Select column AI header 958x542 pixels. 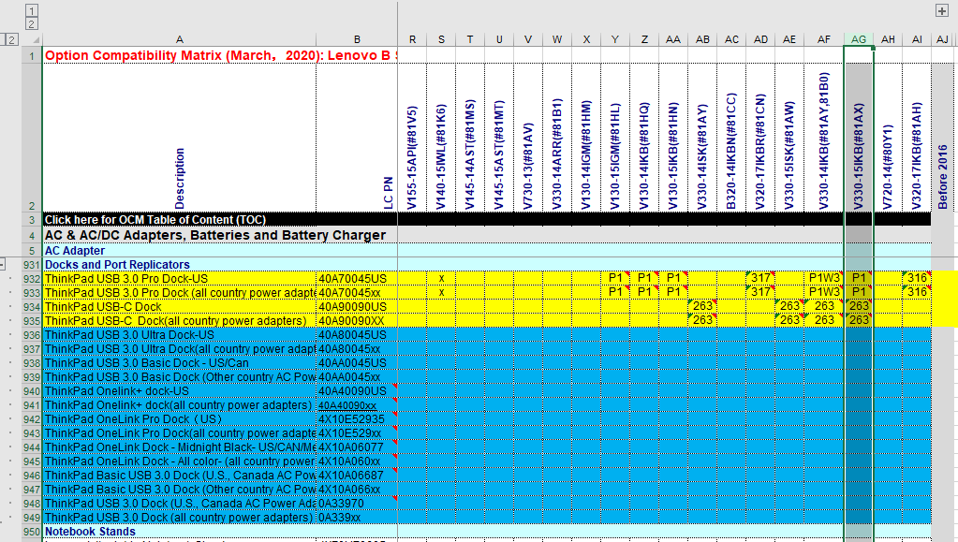(x=917, y=39)
